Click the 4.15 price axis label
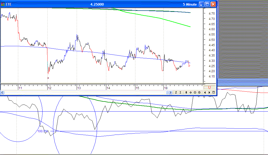Screen dimensions: 268x155 (212, 76)
